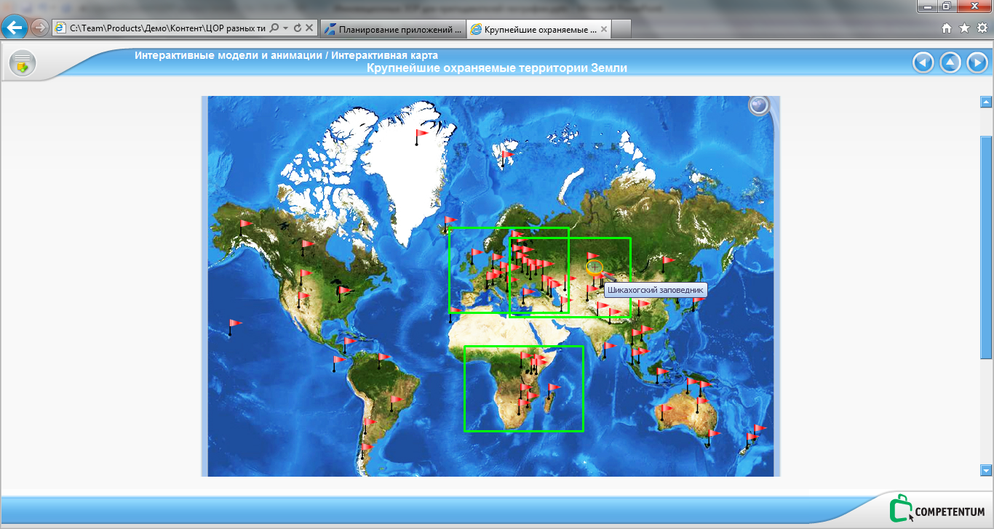This screenshot has height=529, width=994.
Task: Click the search magnifier in the address bar
Action: coord(274,28)
